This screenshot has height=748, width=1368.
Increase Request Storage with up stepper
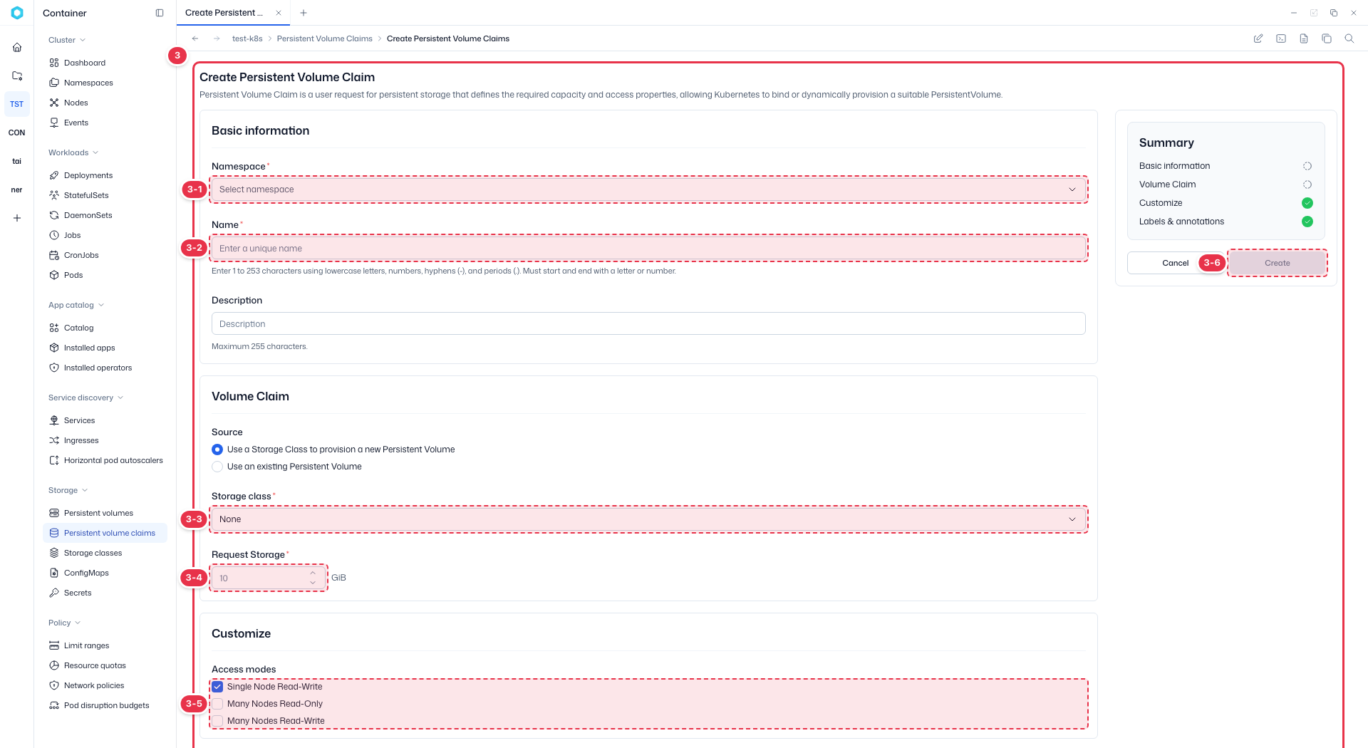point(313,573)
